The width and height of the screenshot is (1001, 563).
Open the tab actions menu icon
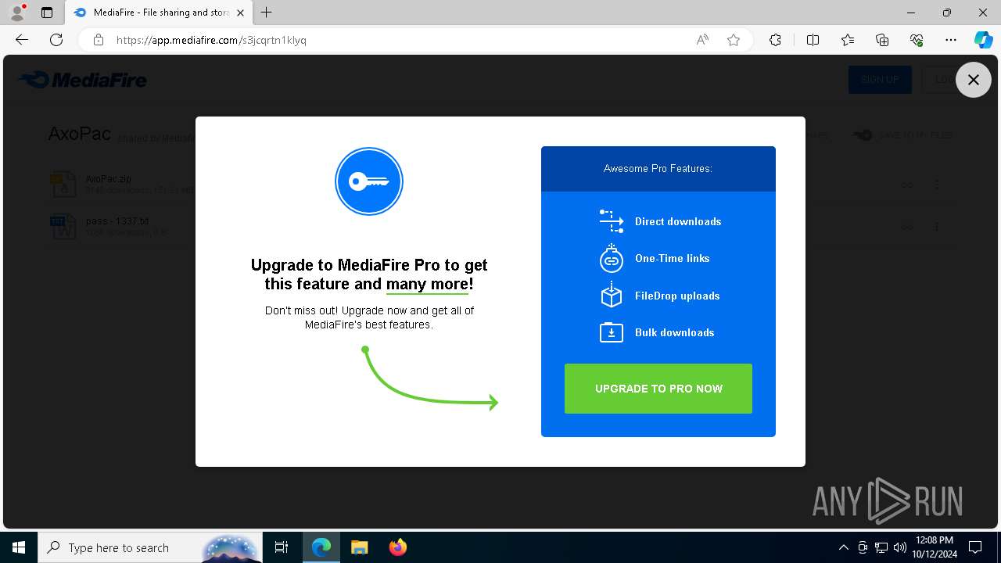pyautogui.click(x=47, y=13)
